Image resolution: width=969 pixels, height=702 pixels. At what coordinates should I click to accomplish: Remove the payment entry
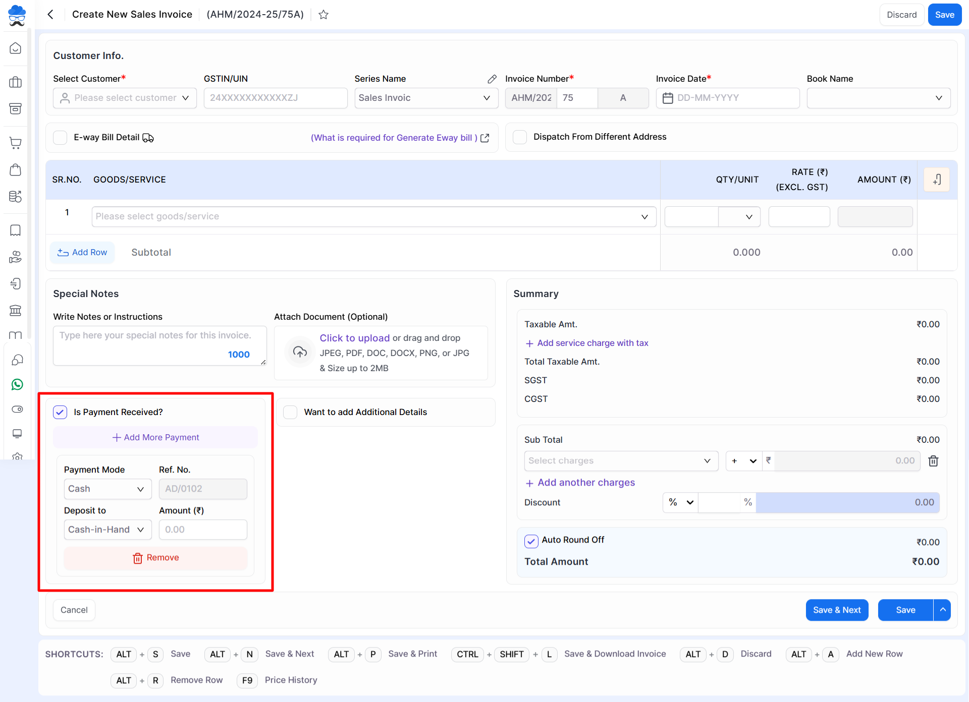click(155, 558)
